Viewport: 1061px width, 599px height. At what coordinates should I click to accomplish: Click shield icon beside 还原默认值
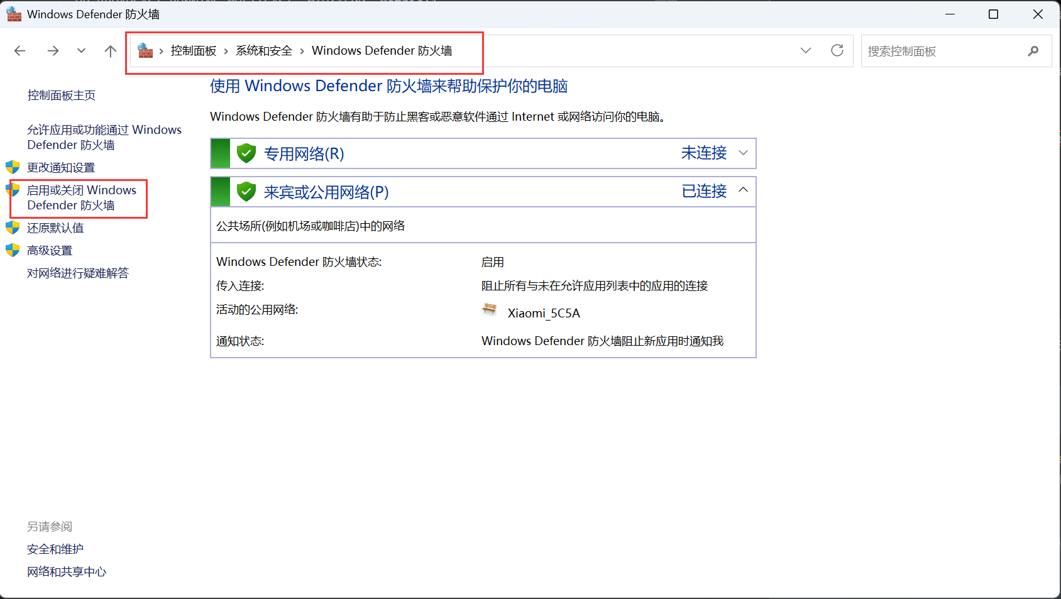click(13, 228)
